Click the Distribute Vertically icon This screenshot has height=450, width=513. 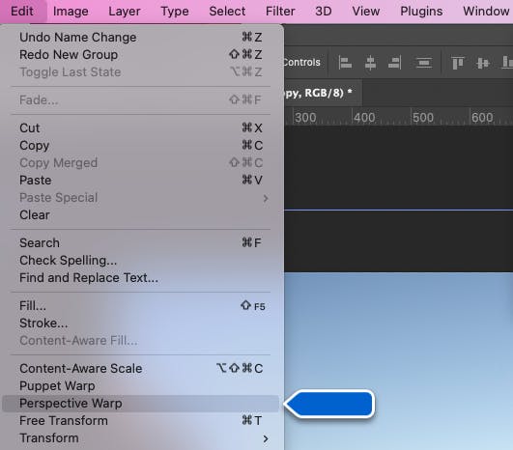point(424,62)
